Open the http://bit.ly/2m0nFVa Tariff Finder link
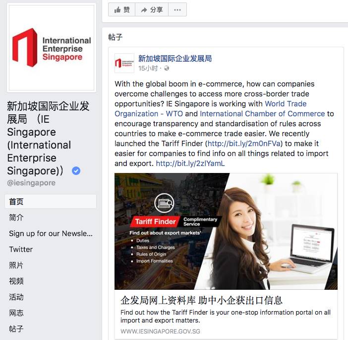Screen dimensions: 348x340 [x=244, y=144]
